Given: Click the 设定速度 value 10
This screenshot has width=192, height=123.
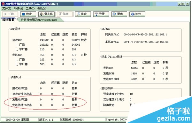Looking at the screenshot, I should (x=131, y=94).
